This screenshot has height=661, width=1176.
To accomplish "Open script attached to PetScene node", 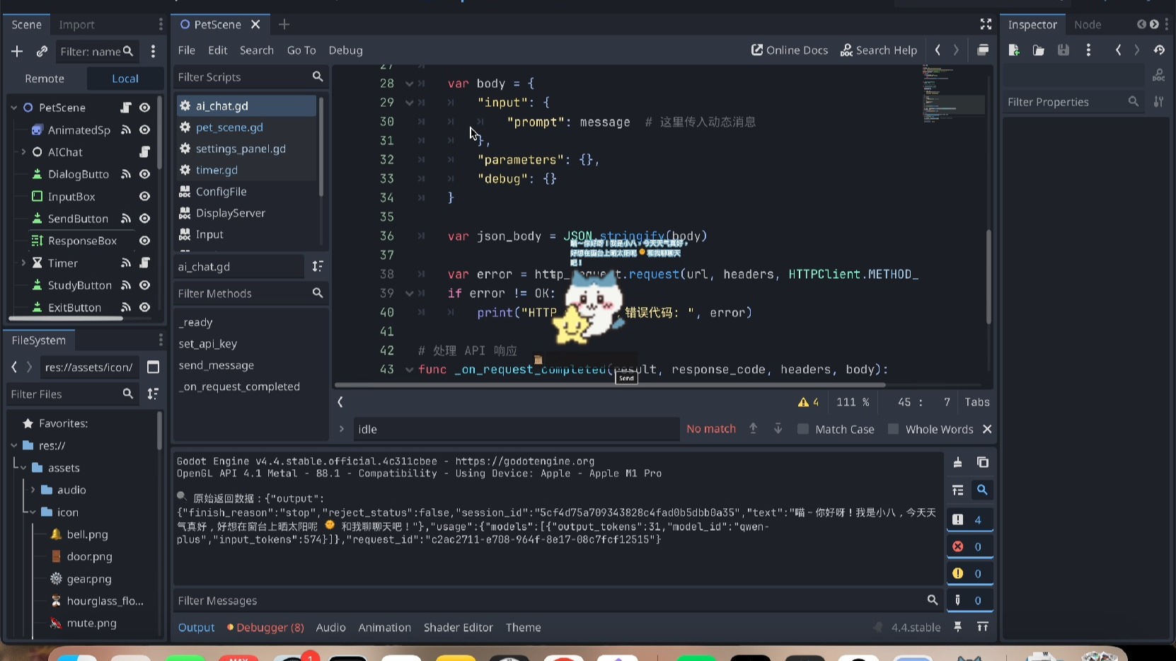I will pos(126,108).
